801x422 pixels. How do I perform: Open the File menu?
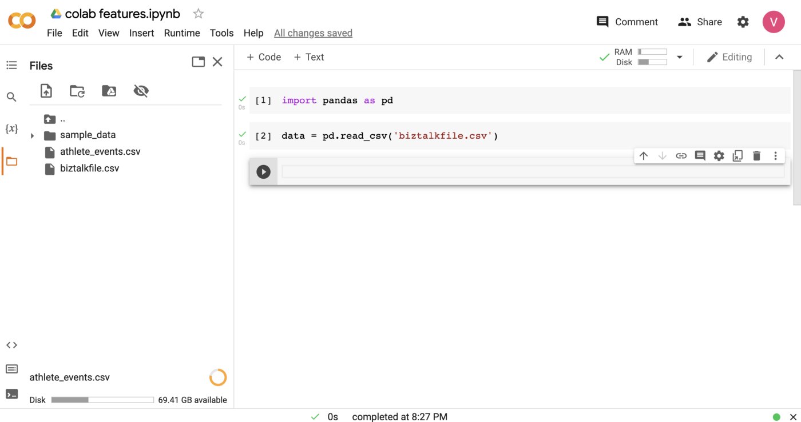coord(54,33)
